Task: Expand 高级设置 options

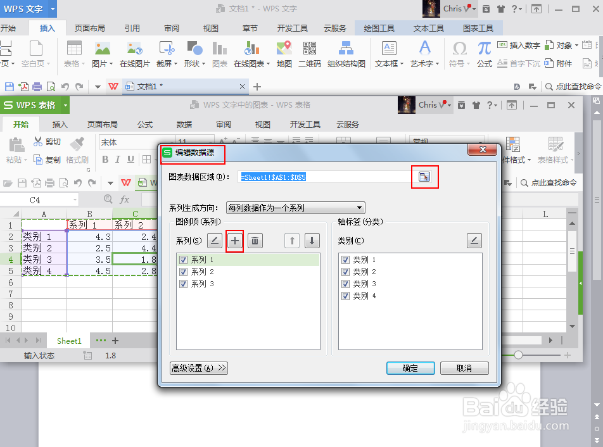Action: (198, 368)
